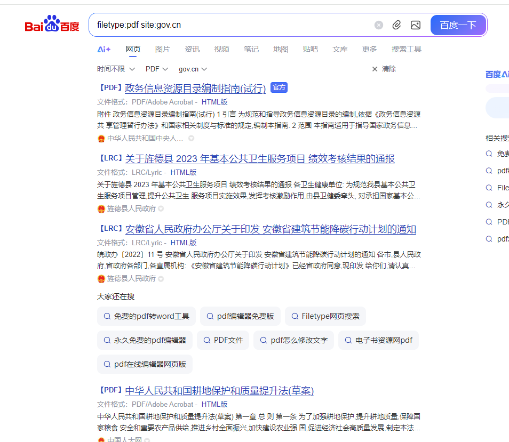Click the paperclip file upload icon
This screenshot has height=442, width=509.
396,25
